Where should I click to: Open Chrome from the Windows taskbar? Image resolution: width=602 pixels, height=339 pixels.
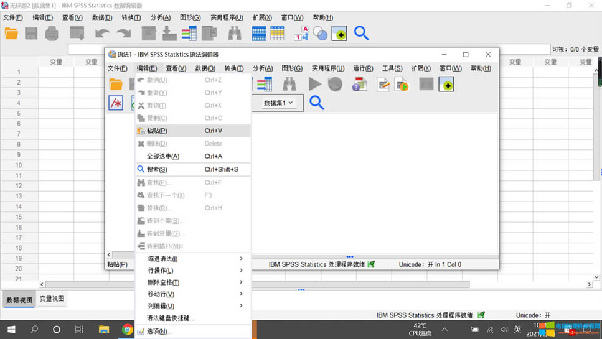(x=128, y=330)
